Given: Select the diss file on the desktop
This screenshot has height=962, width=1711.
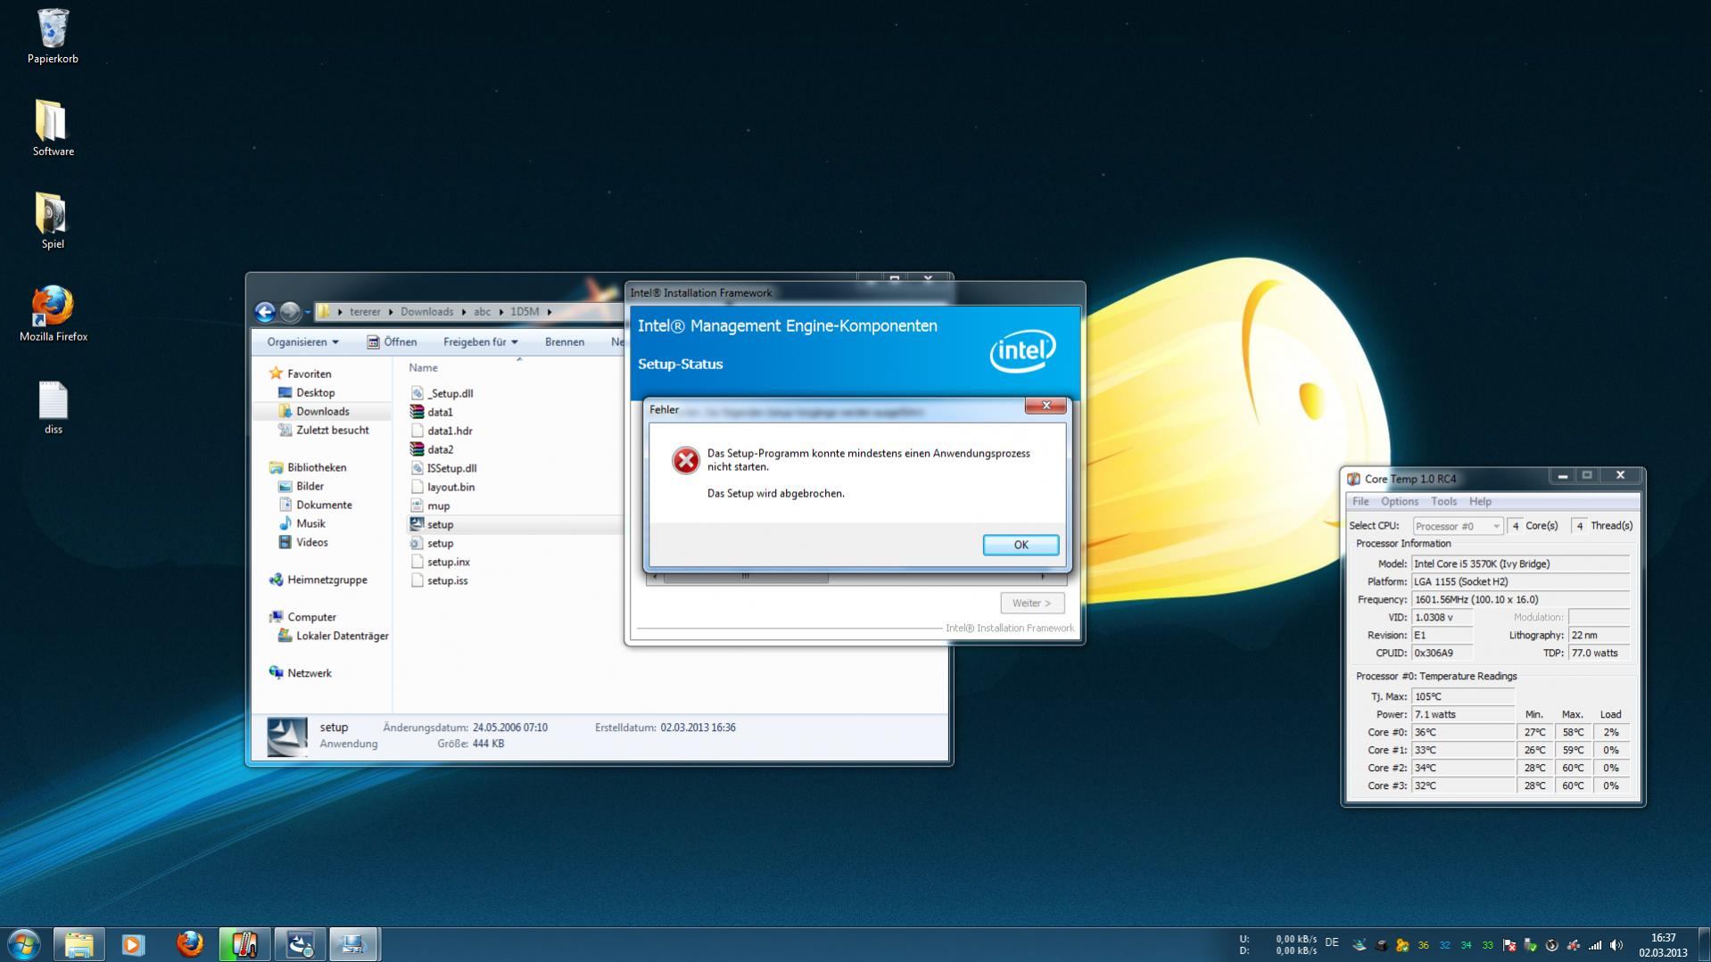Looking at the screenshot, I should pyautogui.click(x=53, y=407).
